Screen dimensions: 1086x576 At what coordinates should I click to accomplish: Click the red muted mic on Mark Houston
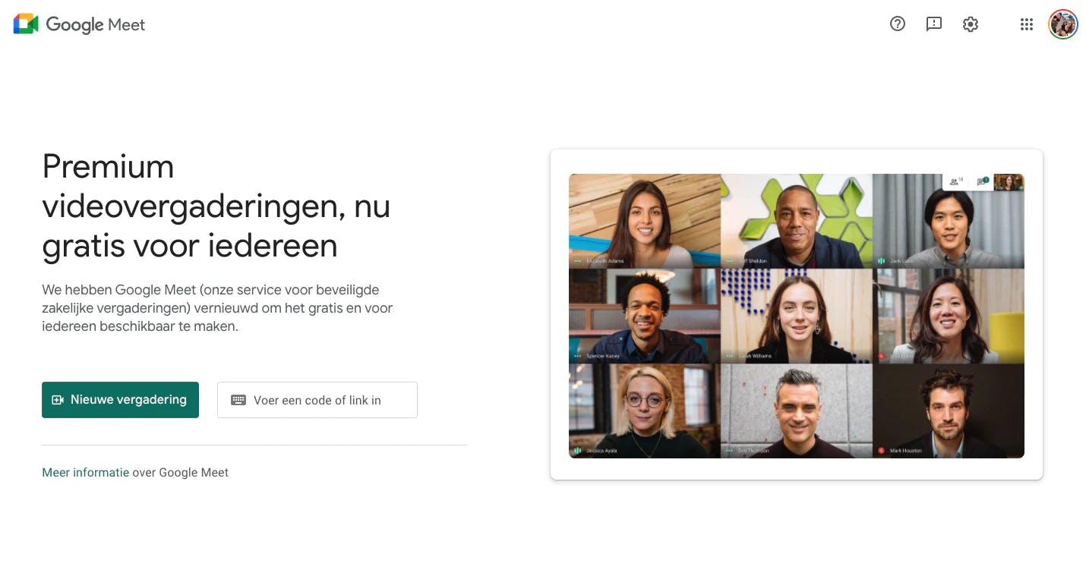coord(881,451)
